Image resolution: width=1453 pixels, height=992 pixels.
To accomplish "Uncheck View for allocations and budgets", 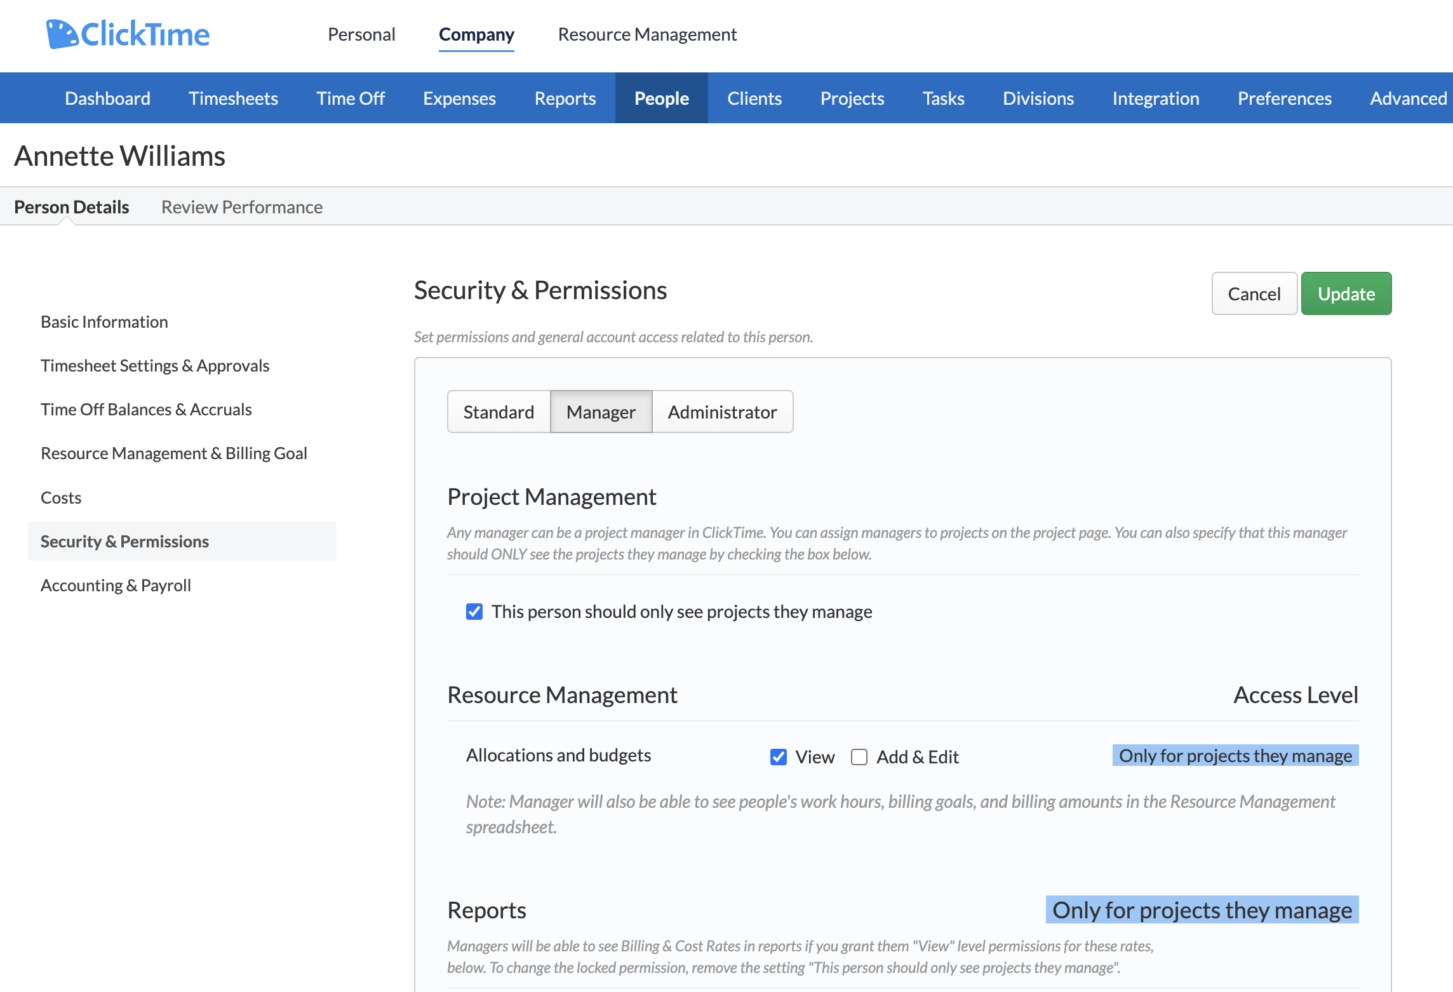I will point(778,757).
